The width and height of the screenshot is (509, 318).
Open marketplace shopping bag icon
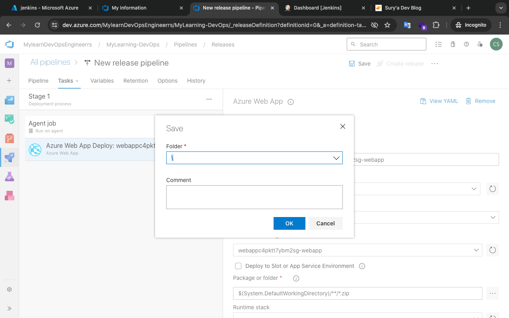pos(453,45)
